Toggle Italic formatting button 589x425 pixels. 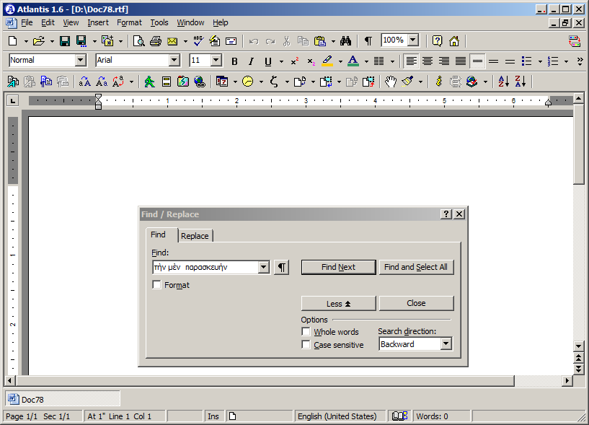click(x=251, y=61)
